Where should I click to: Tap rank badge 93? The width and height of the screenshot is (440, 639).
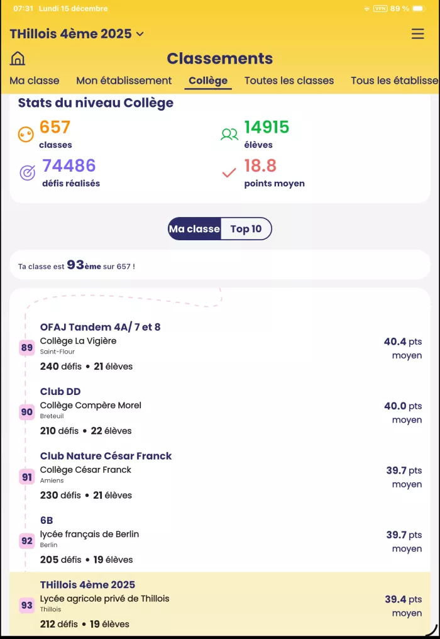(27, 606)
